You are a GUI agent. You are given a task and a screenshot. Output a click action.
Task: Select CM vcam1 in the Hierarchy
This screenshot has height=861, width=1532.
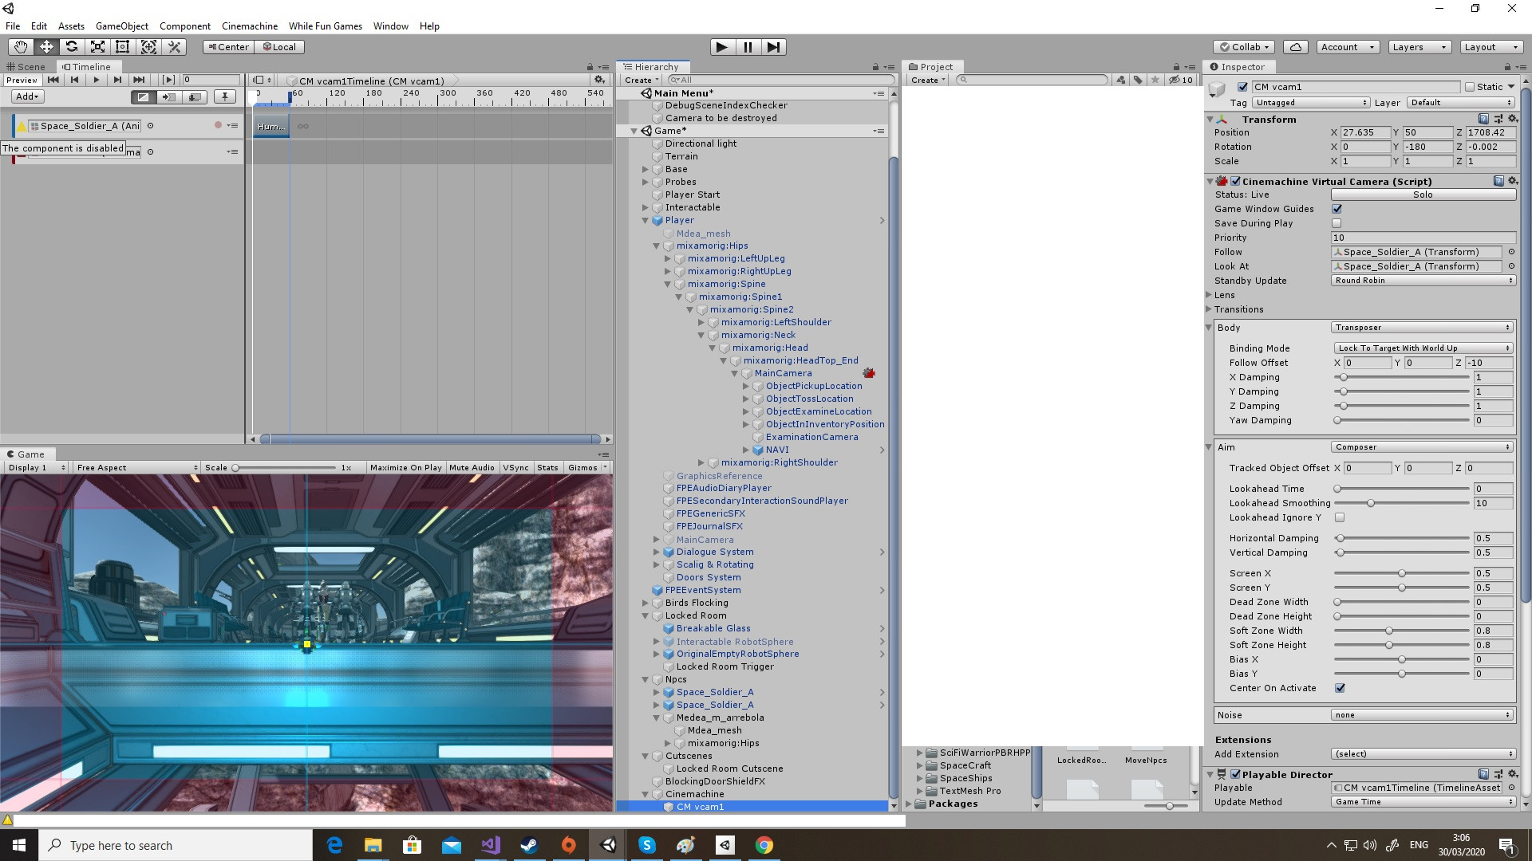point(701,806)
